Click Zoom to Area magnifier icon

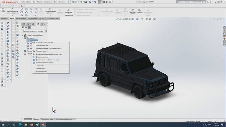click(x=120, y=19)
